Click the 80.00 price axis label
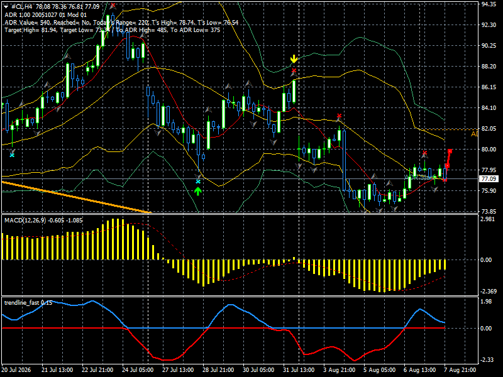Viewport: 503px width, 377px height. [x=489, y=150]
